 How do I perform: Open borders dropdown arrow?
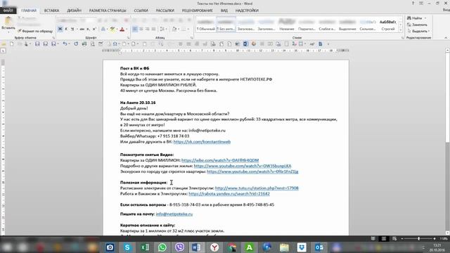[188, 29]
